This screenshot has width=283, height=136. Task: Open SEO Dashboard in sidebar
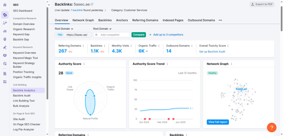[23, 11]
